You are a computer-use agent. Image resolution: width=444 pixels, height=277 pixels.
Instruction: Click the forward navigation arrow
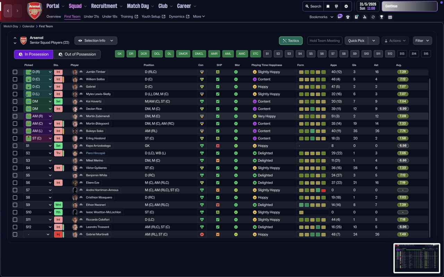tap(18, 11)
